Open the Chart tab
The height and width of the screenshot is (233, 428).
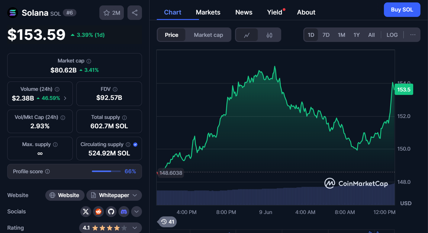(172, 12)
